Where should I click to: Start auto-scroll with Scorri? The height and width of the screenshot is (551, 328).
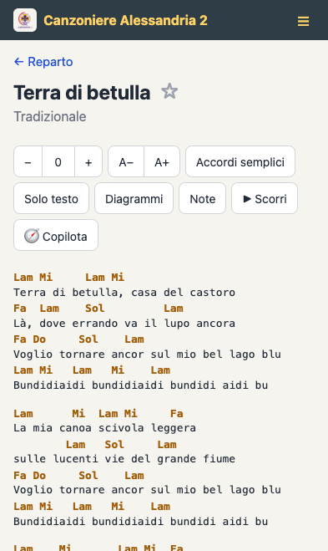pyautogui.click(x=265, y=198)
